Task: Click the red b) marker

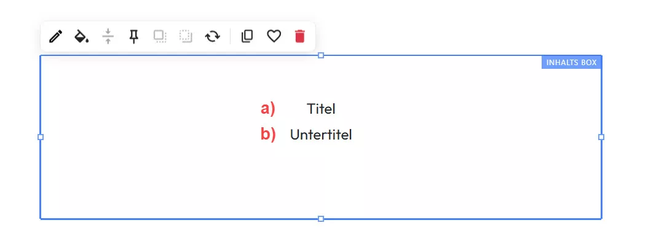Action: coord(268,134)
